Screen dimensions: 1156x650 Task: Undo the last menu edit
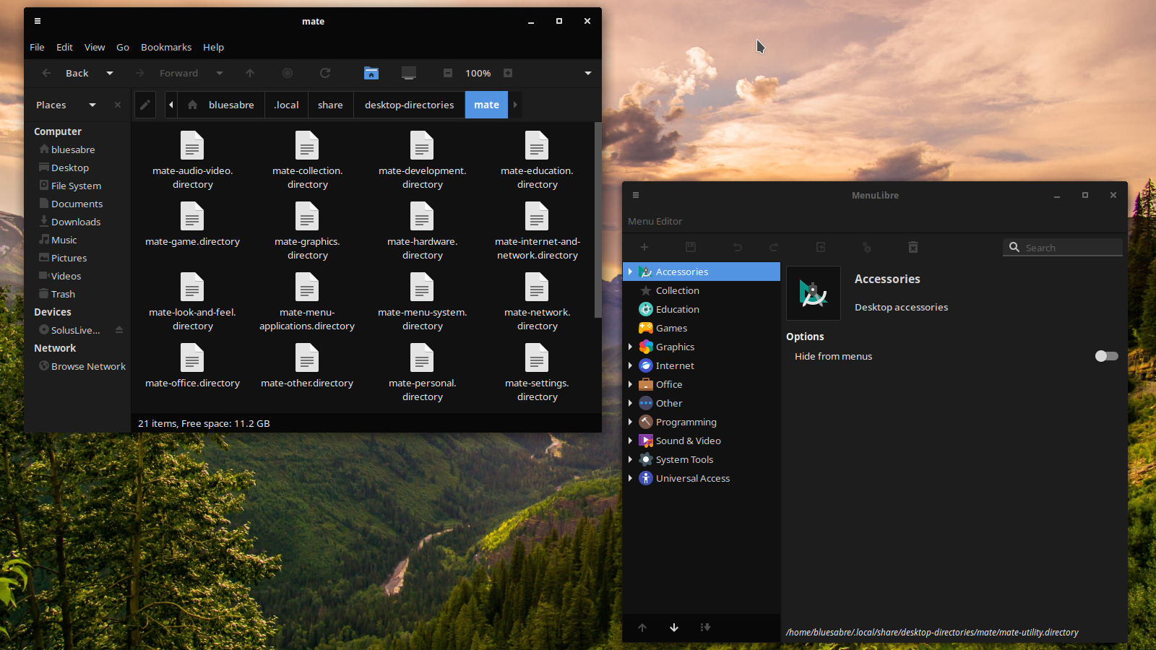click(737, 247)
